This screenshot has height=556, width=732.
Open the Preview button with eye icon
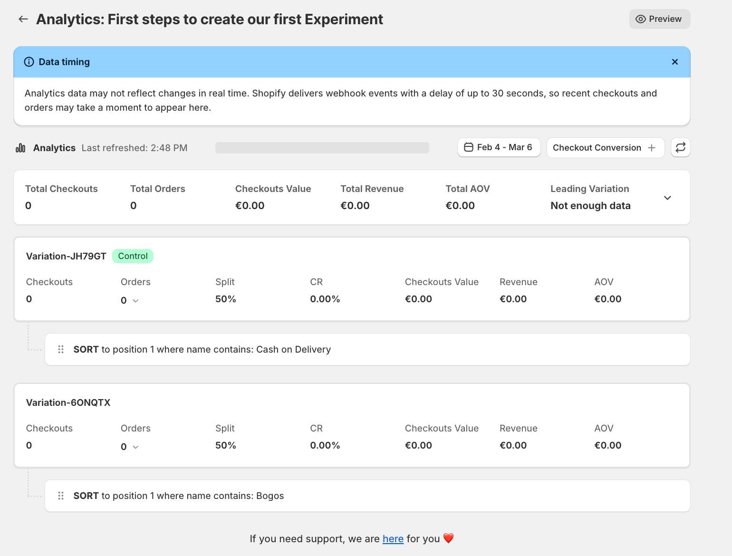click(659, 19)
